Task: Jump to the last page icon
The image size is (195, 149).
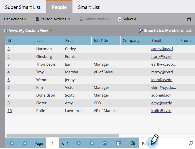Action: 92,143
